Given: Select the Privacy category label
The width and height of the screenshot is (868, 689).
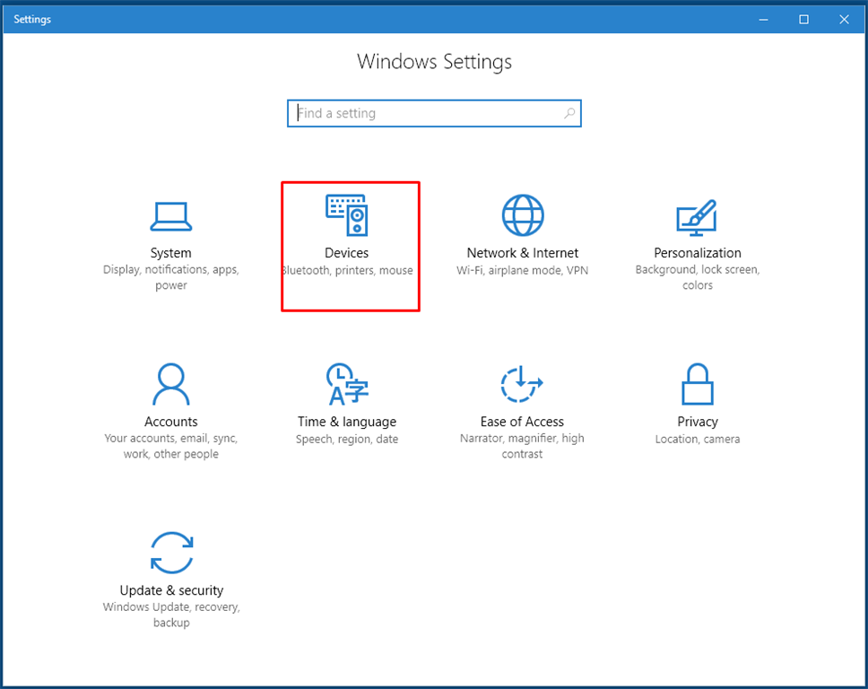Looking at the screenshot, I should click(698, 422).
